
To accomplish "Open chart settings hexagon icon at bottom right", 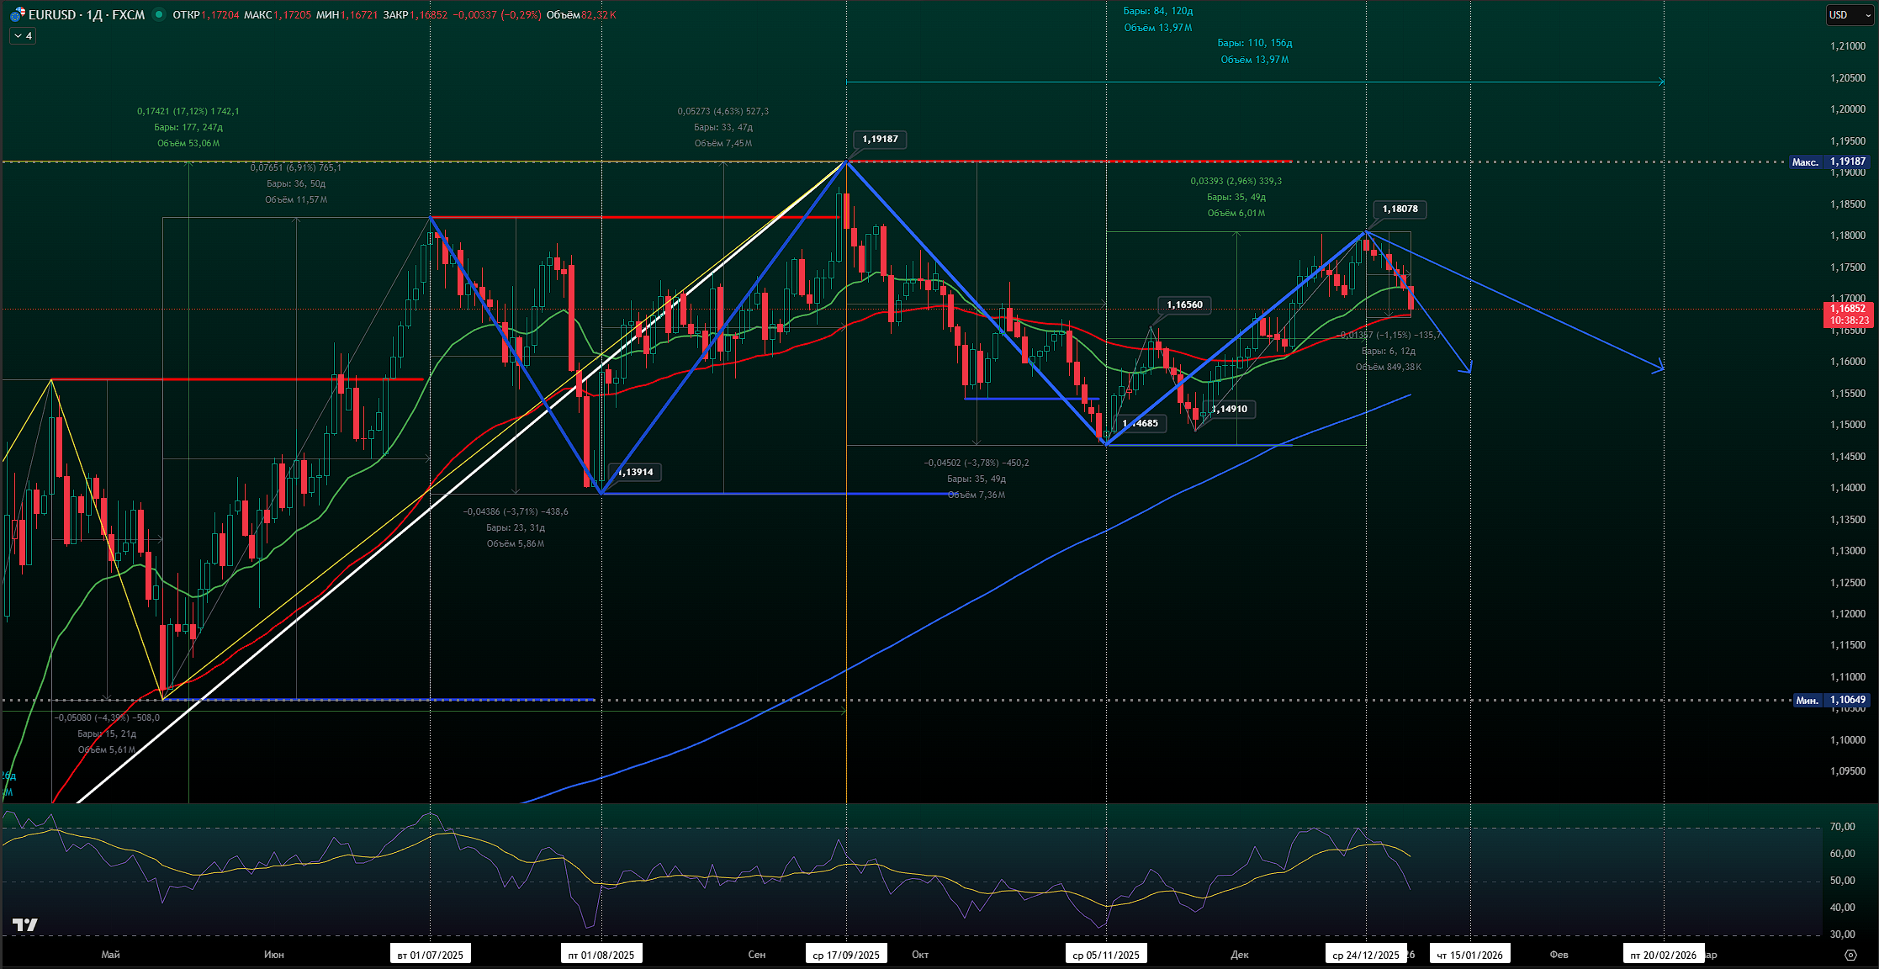I will click(1850, 955).
